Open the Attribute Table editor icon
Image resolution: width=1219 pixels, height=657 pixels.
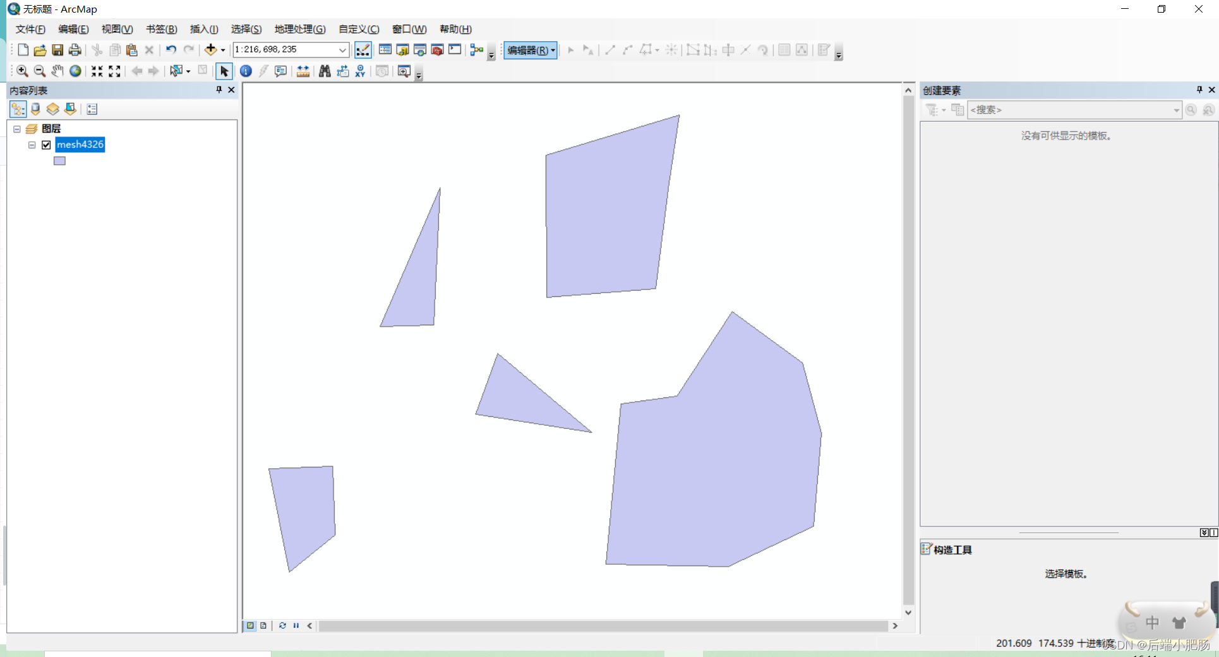pyautogui.click(x=784, y=50)
